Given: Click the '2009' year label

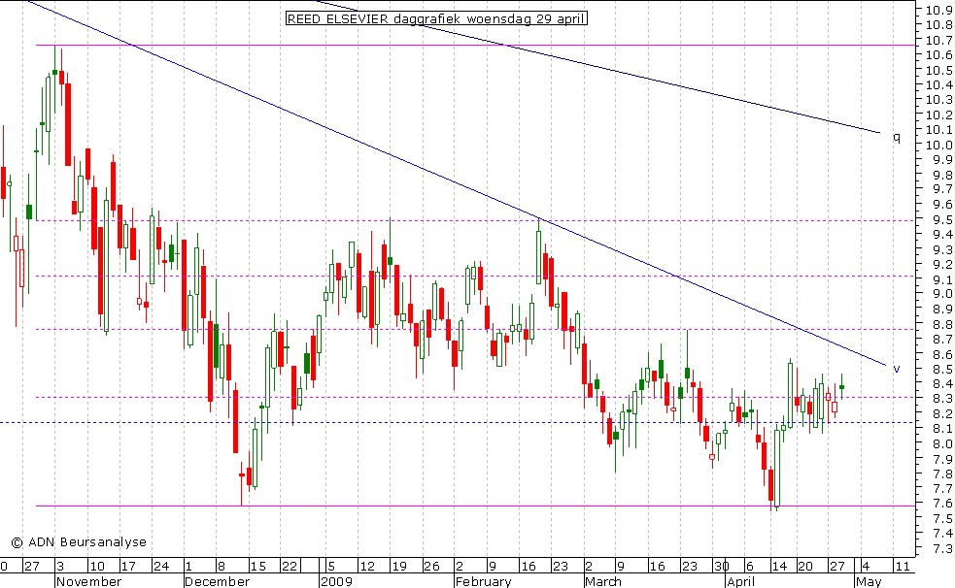Looking at the screenshot, I should pyautogui.click(x=337, y=581).
